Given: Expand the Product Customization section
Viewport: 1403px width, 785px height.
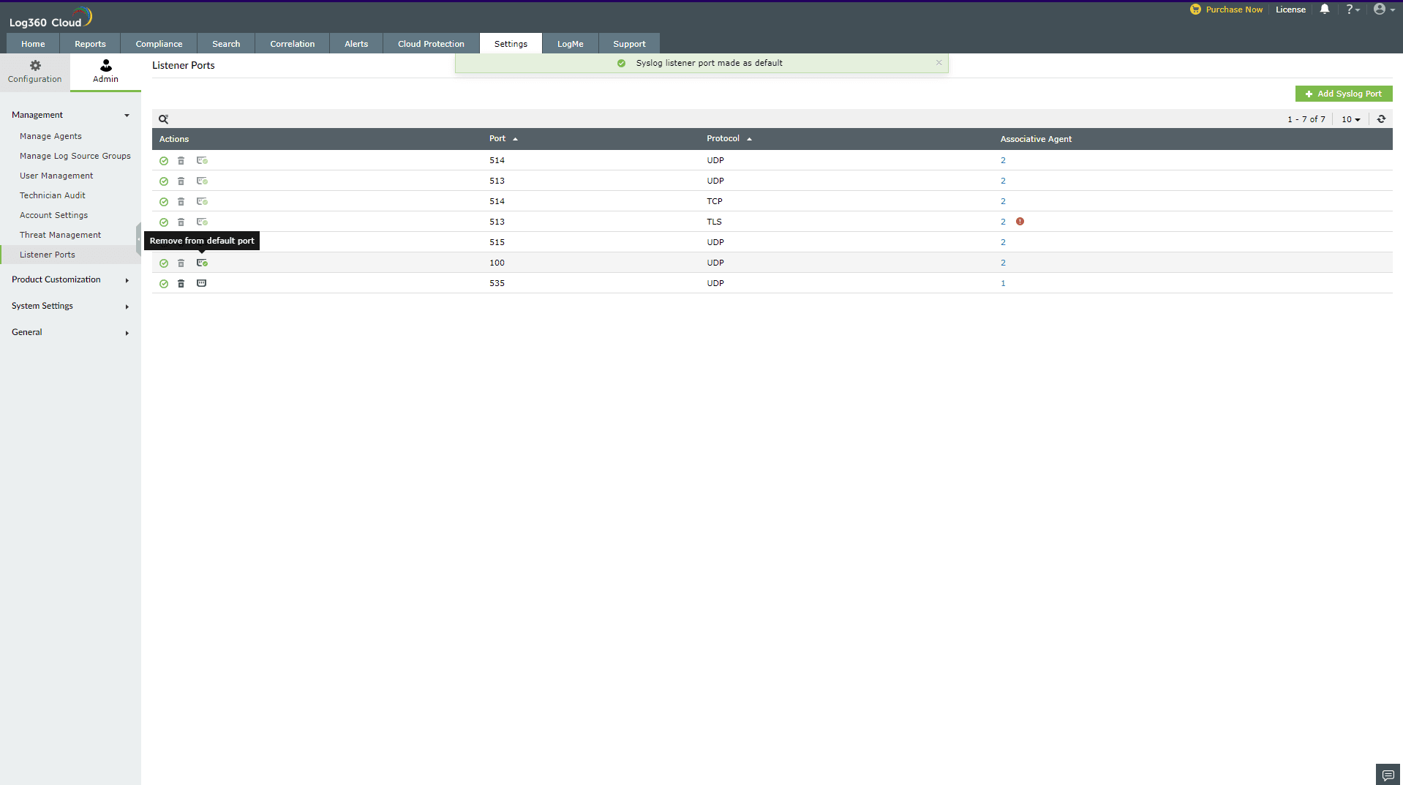Looking at the screenshot, I should coord(70,279).
